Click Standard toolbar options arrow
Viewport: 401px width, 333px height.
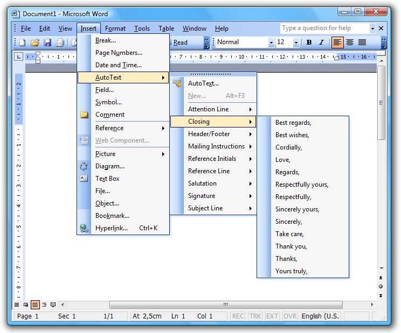click(206, 42)
